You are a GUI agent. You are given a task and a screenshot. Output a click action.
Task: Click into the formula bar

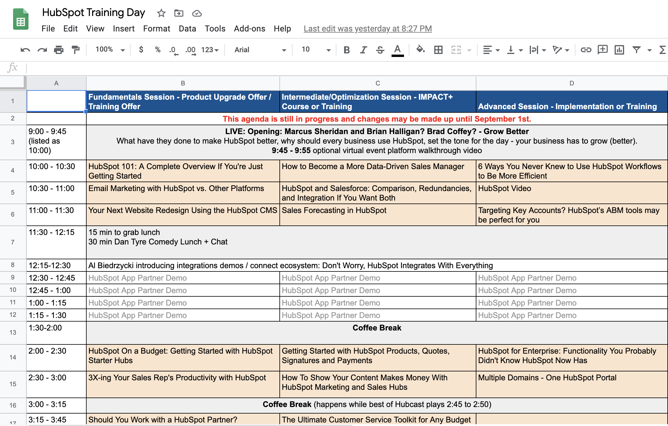click(347, 68)
